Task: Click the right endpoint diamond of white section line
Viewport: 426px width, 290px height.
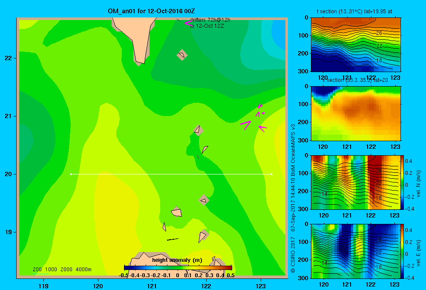Action: [x=272, y=174]
